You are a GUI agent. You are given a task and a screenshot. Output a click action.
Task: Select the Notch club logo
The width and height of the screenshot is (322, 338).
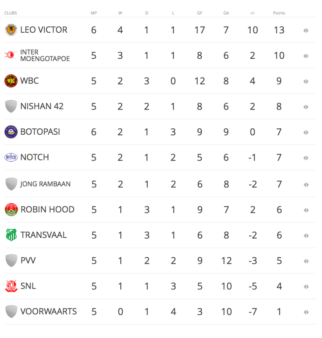click(11, 157)
